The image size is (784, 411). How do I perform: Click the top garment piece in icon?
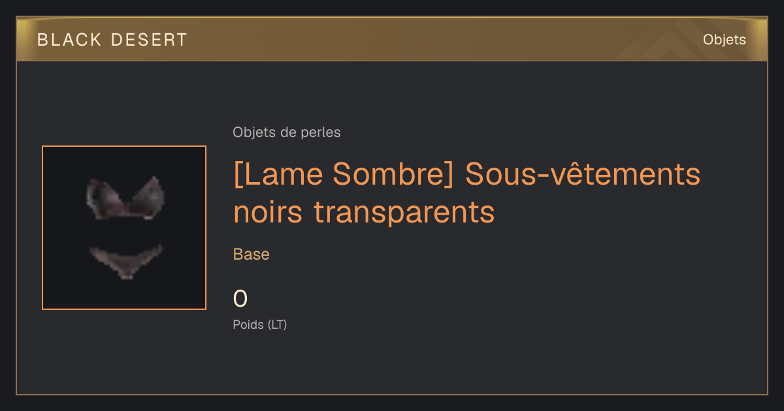tap(125, 197)
